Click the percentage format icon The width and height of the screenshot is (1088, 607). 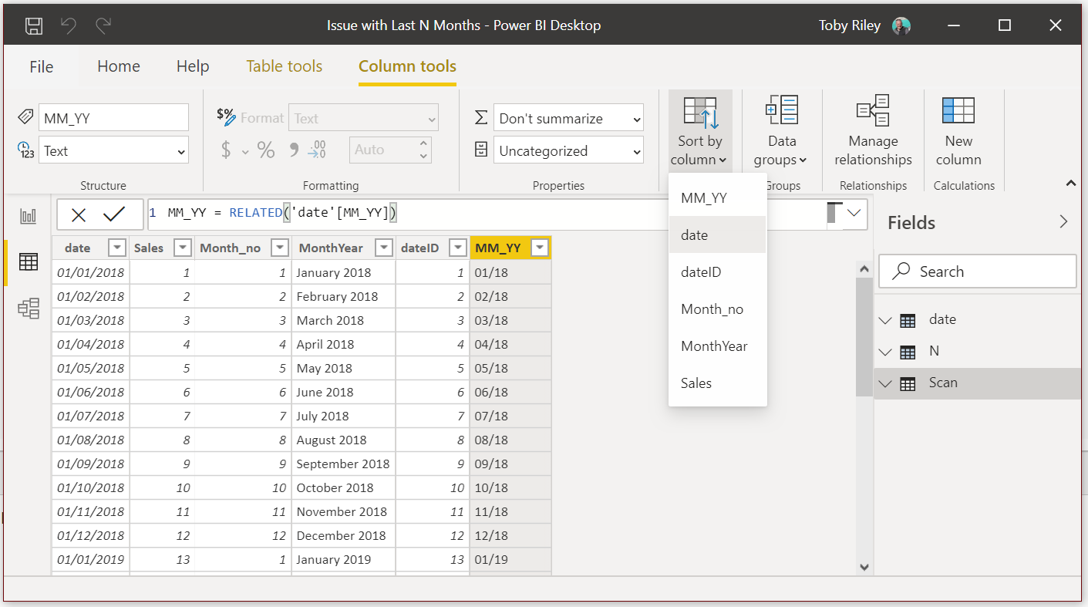coord(266,150)
